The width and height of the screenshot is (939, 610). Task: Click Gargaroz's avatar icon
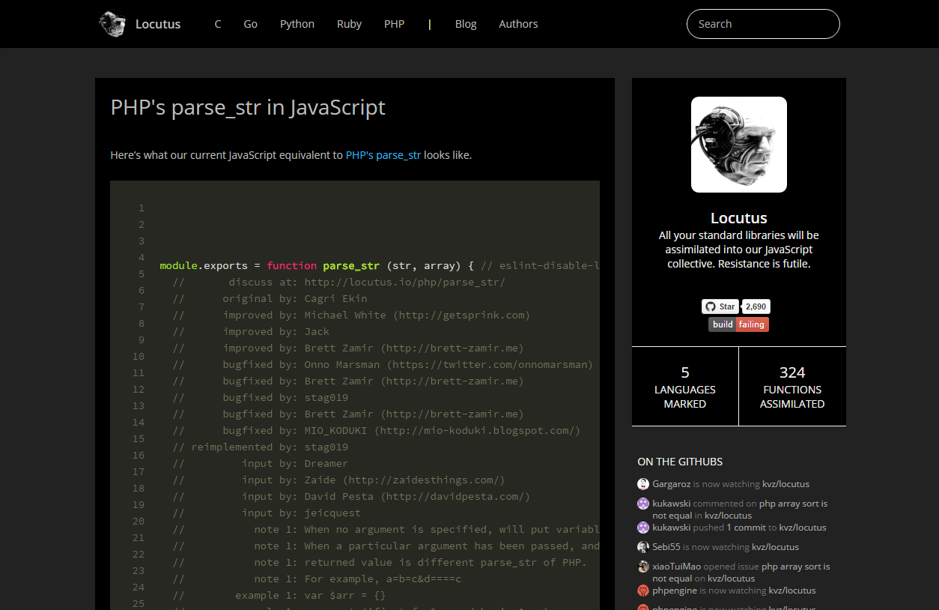[643, 484]
